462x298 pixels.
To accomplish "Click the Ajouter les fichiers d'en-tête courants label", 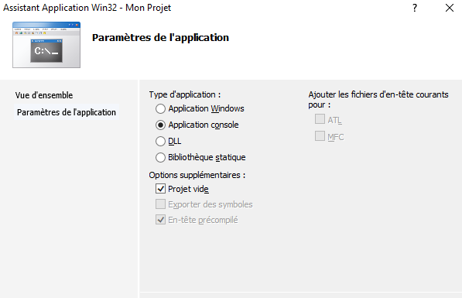I will click(378, 100).
